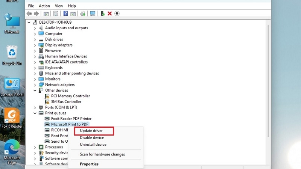Open the Action menu
Screen dimensions: 301x169
tap(44, 6)
